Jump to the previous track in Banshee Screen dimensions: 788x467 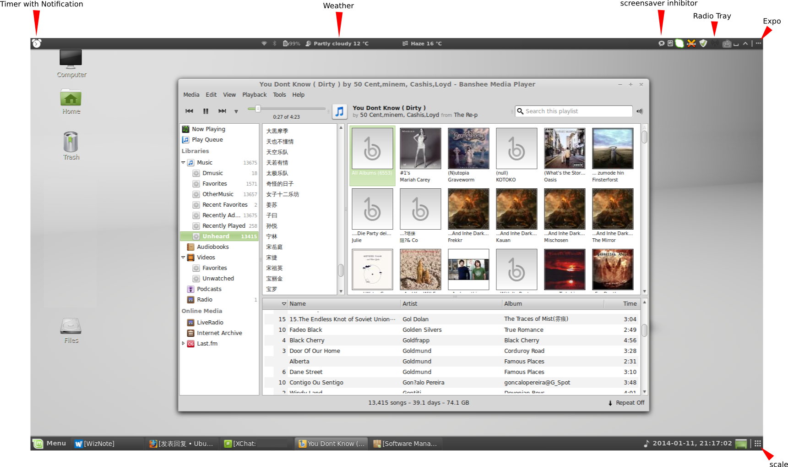[189, 111]
